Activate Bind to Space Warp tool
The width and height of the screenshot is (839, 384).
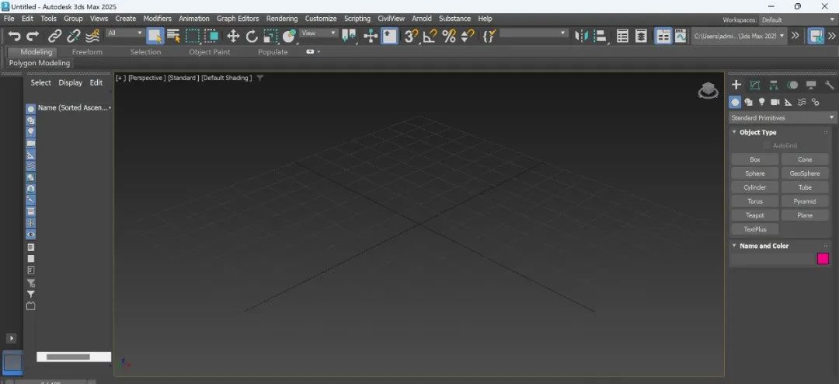92,37
